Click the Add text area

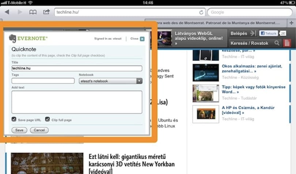(77, 102)
